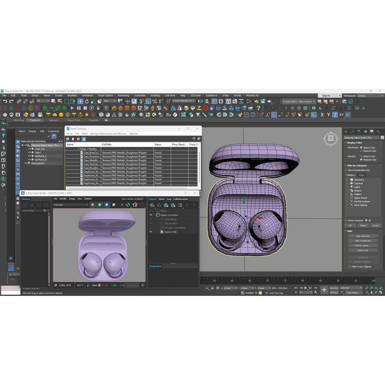Viewport: 385px width, 385px height.
Task: Open the Rendering menu
Action: (123, 96)
